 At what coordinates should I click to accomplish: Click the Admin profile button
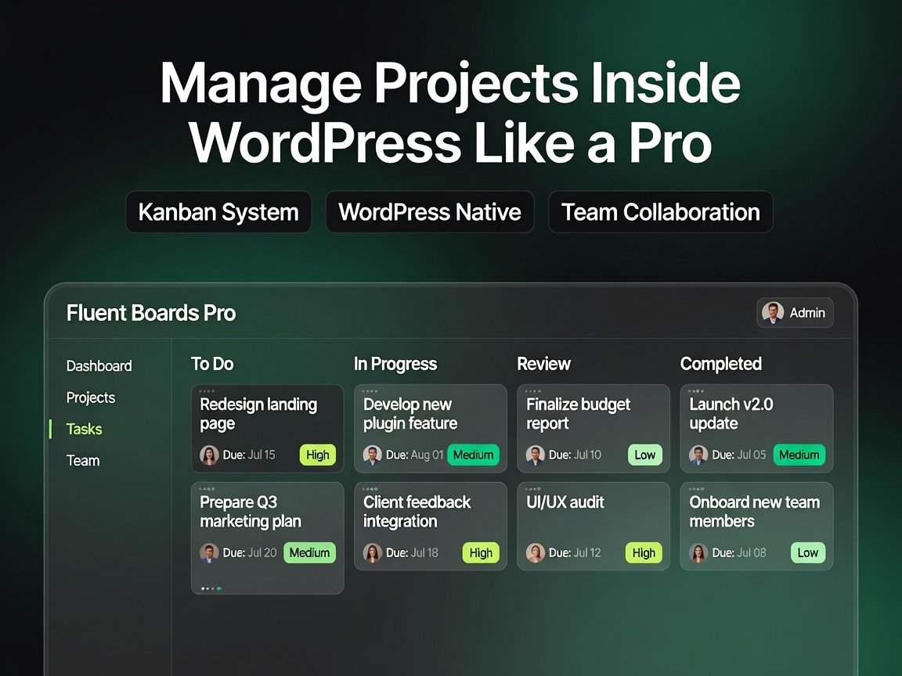tap(795, 313)
